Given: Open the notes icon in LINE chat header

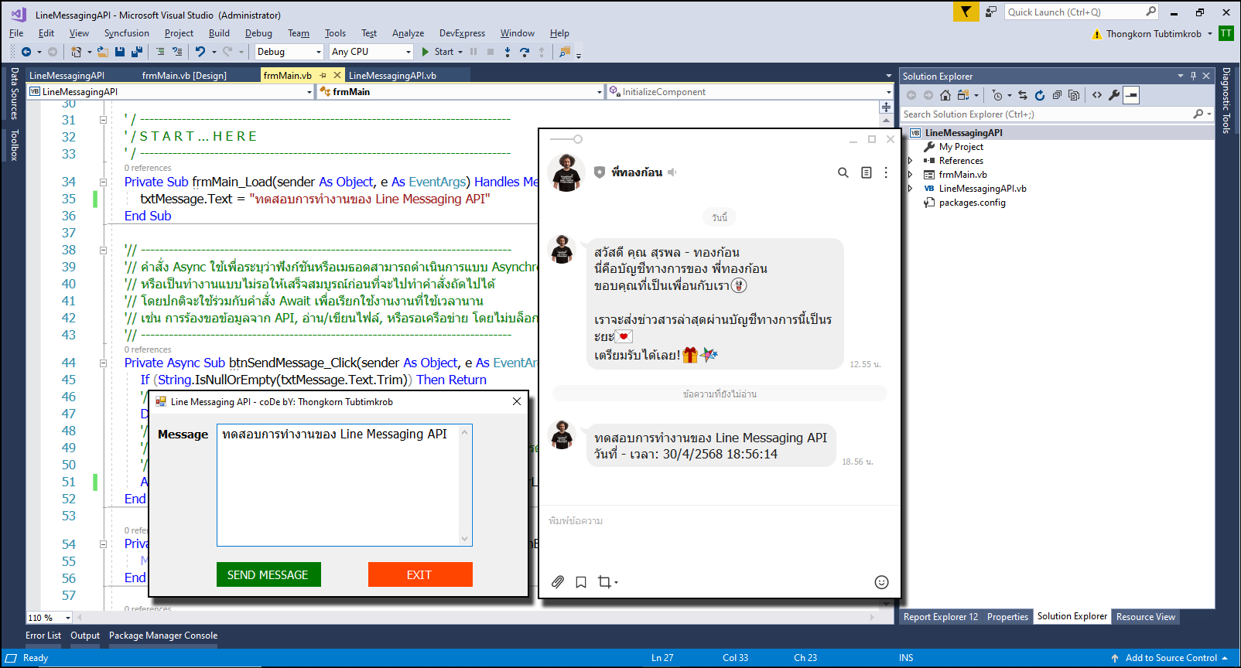Looking at the screenshot, I should [867, 172].
